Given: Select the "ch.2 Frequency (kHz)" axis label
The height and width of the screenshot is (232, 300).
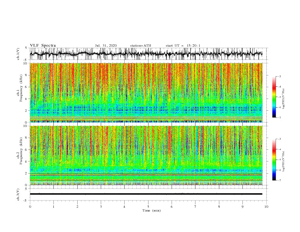Looking at the screenshot, I should [x=20, y=151].
